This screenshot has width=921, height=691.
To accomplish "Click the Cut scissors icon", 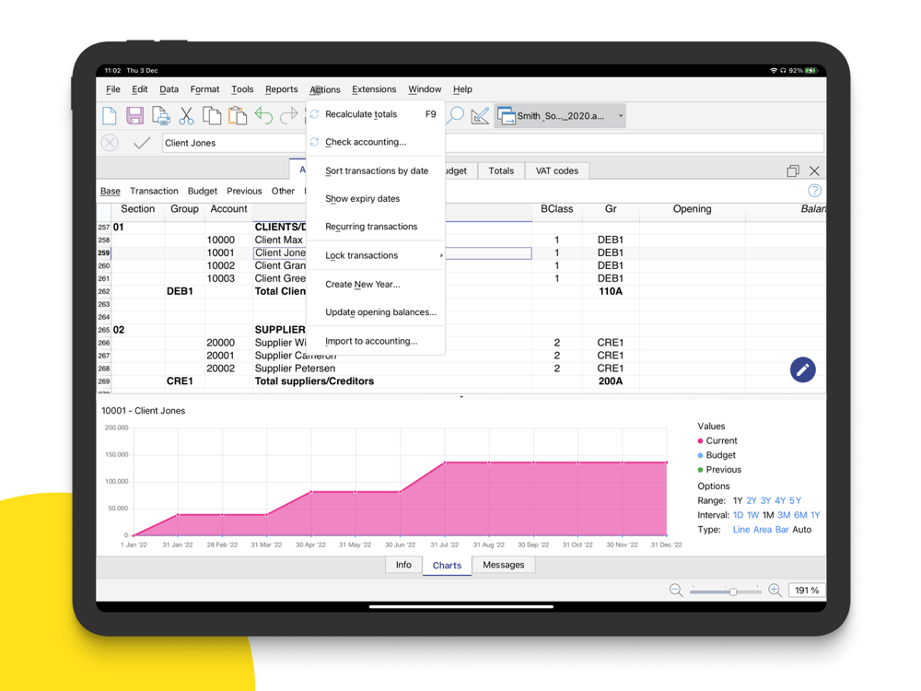I will pyautogui.click(x=186, y=116).
